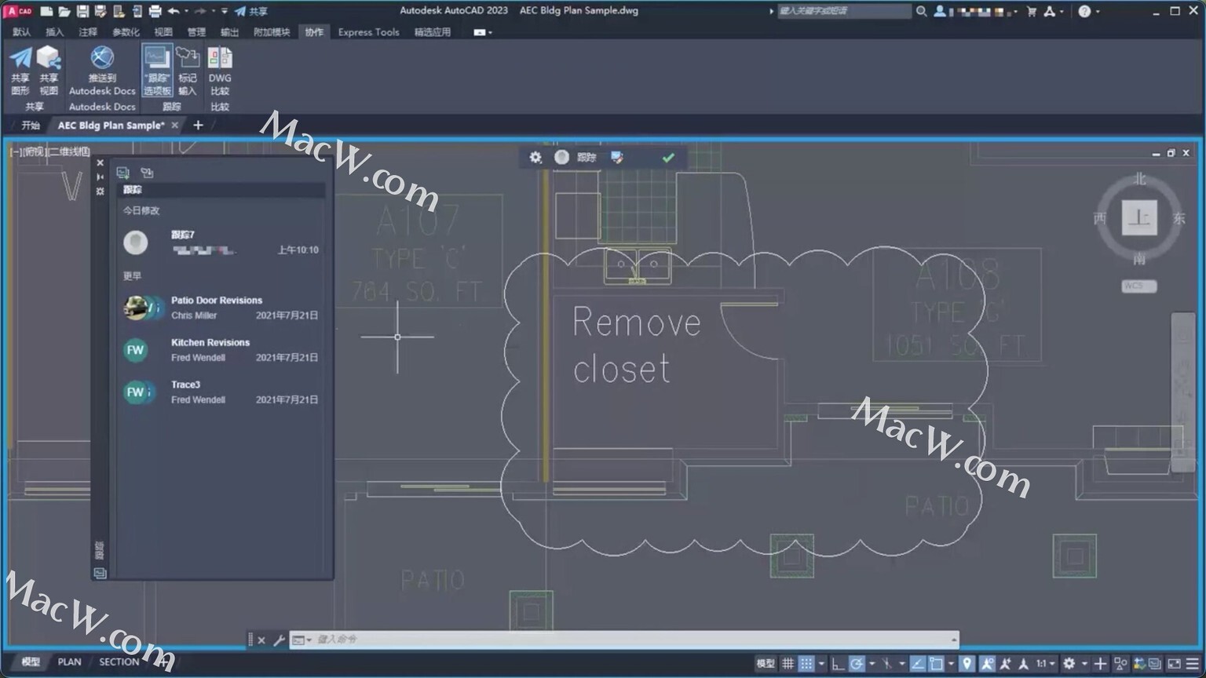Click the 上 top face of ViewCube

coord(1139,217)
